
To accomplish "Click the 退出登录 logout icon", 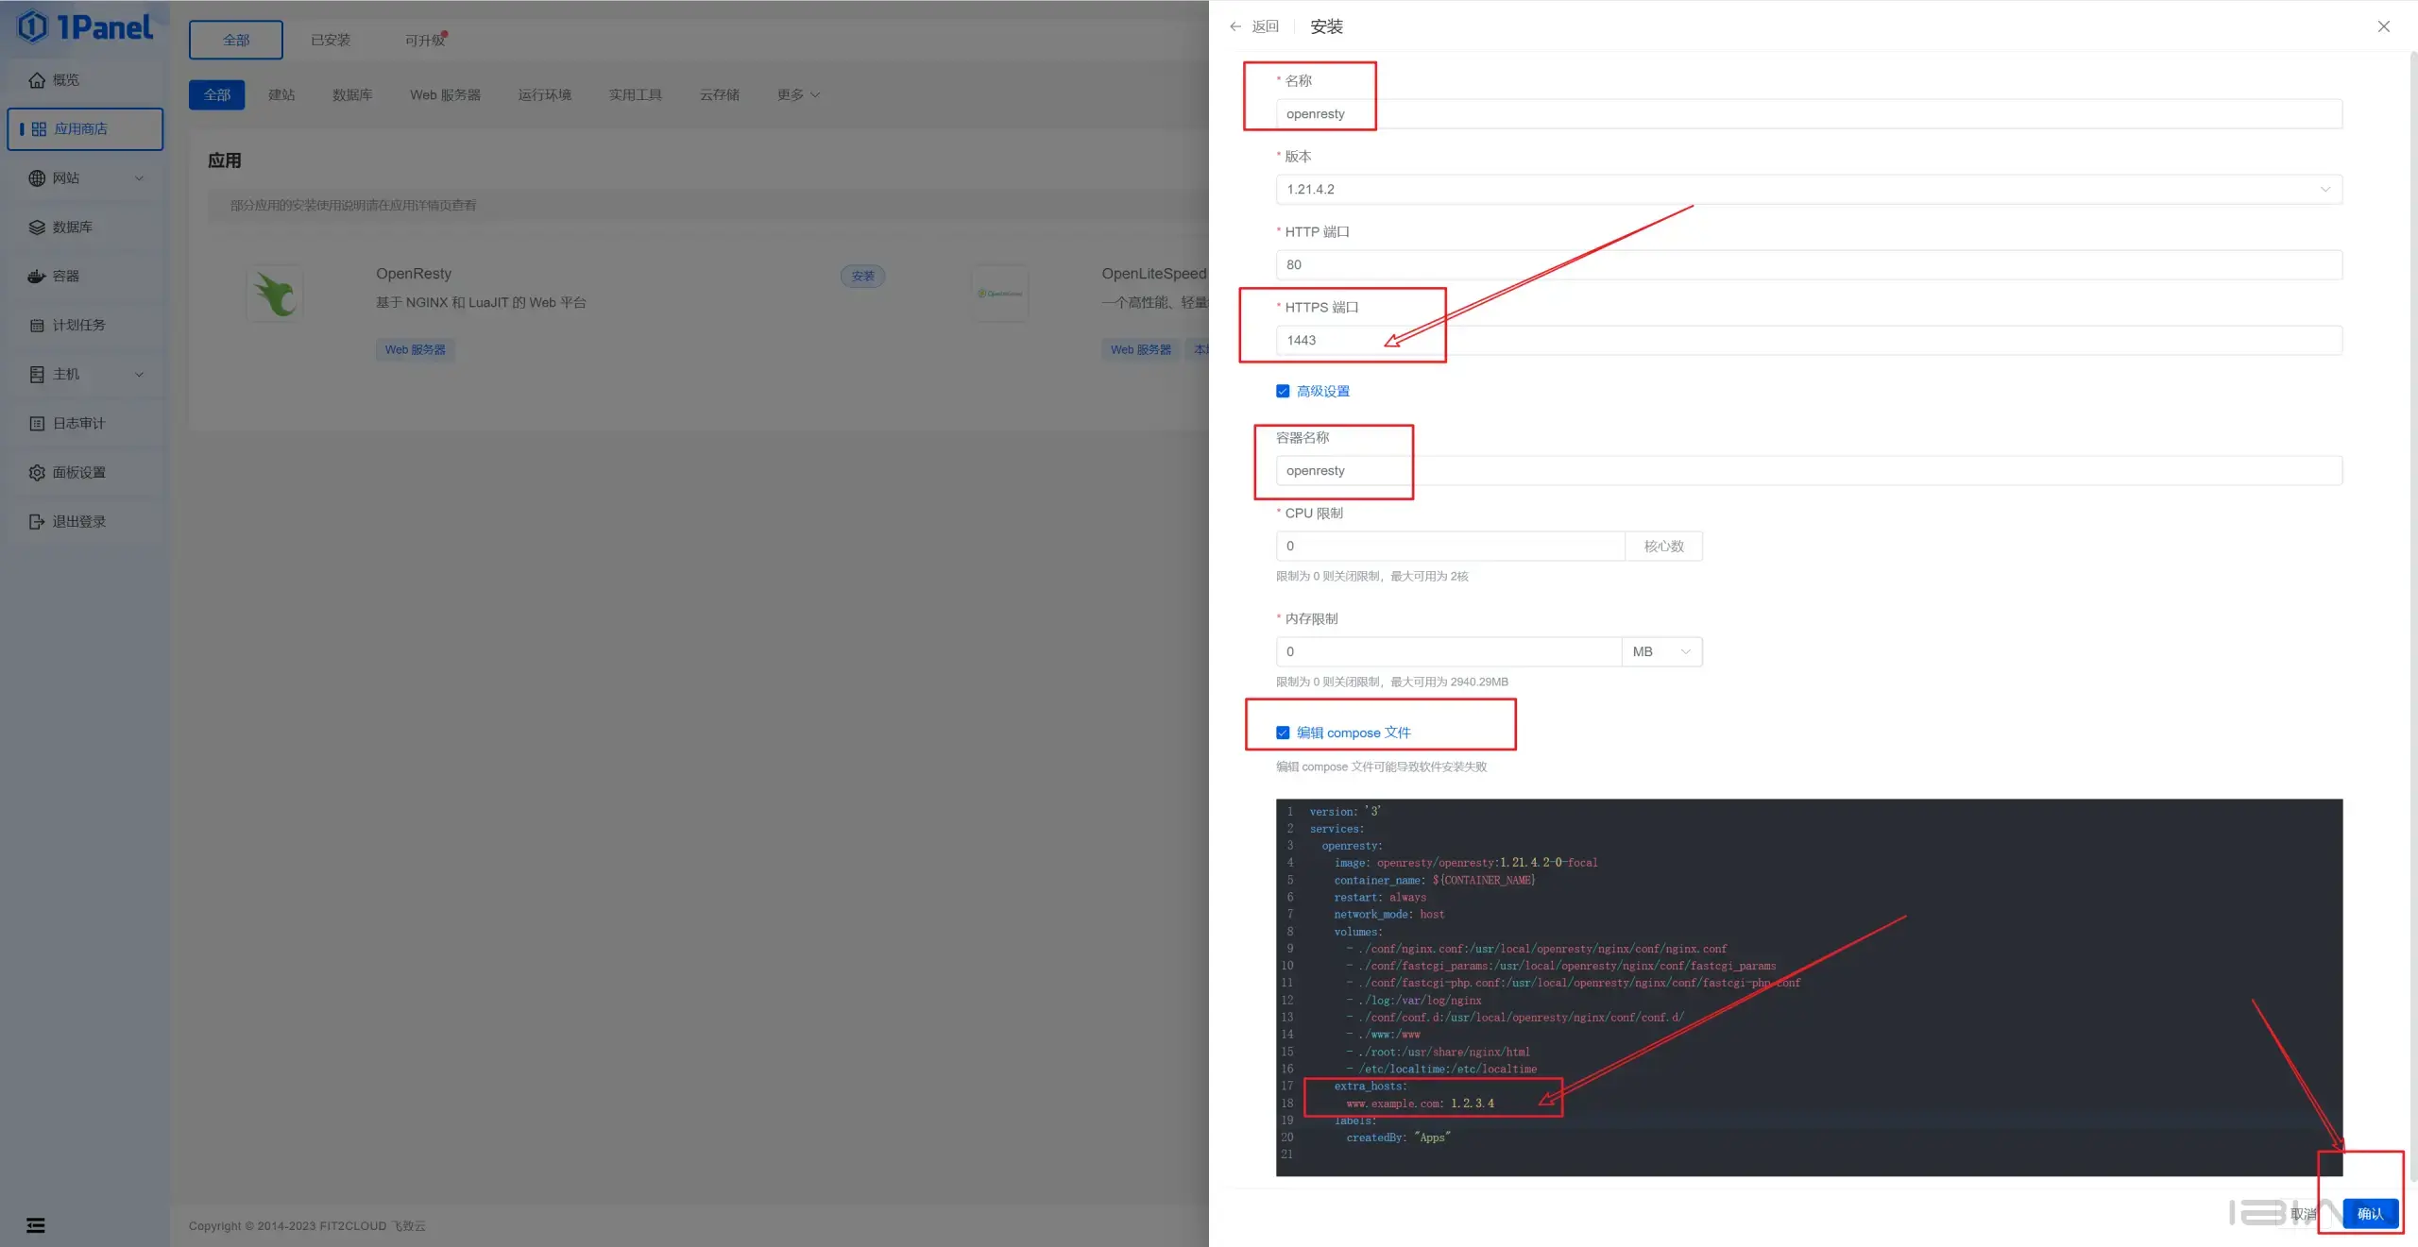I will tap(37, 522).
